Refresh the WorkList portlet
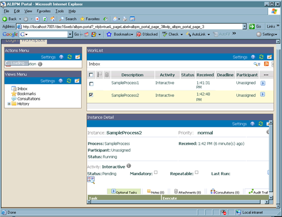Image resolution: width=282 pixels, height=217 pixels. pyautogui.click(x=261, y=57)
